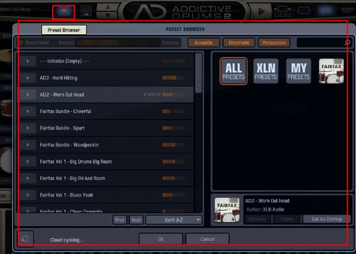Select Fairfax Vol 1 - Big Drums Big Room
The height and width of the screenshot is (254, 356).
tap(106, 162)
